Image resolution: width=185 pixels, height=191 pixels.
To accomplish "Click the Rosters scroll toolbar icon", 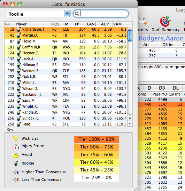I will pyautogui.click(x=142, y=22).
